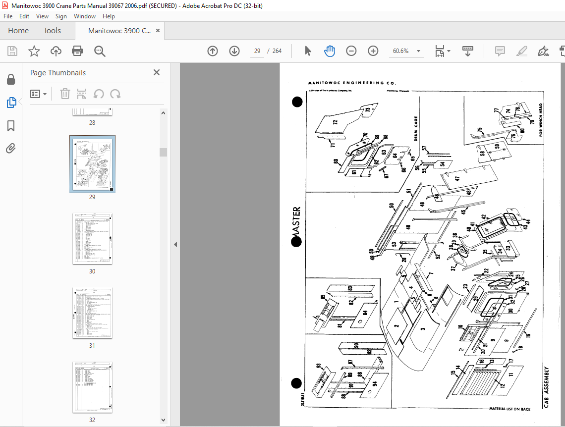This screenshot has width=565, height=427.
Task: Click thumbnail scrollbar down arrow
Action: click(163, 420)
